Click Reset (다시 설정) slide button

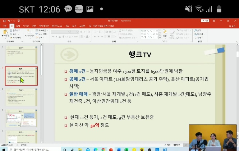41,34
